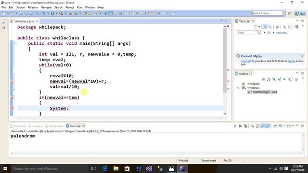Click the Activate... link in Task List
The width and height of the screenshot is (308, 173).
(x=282, y=33)
